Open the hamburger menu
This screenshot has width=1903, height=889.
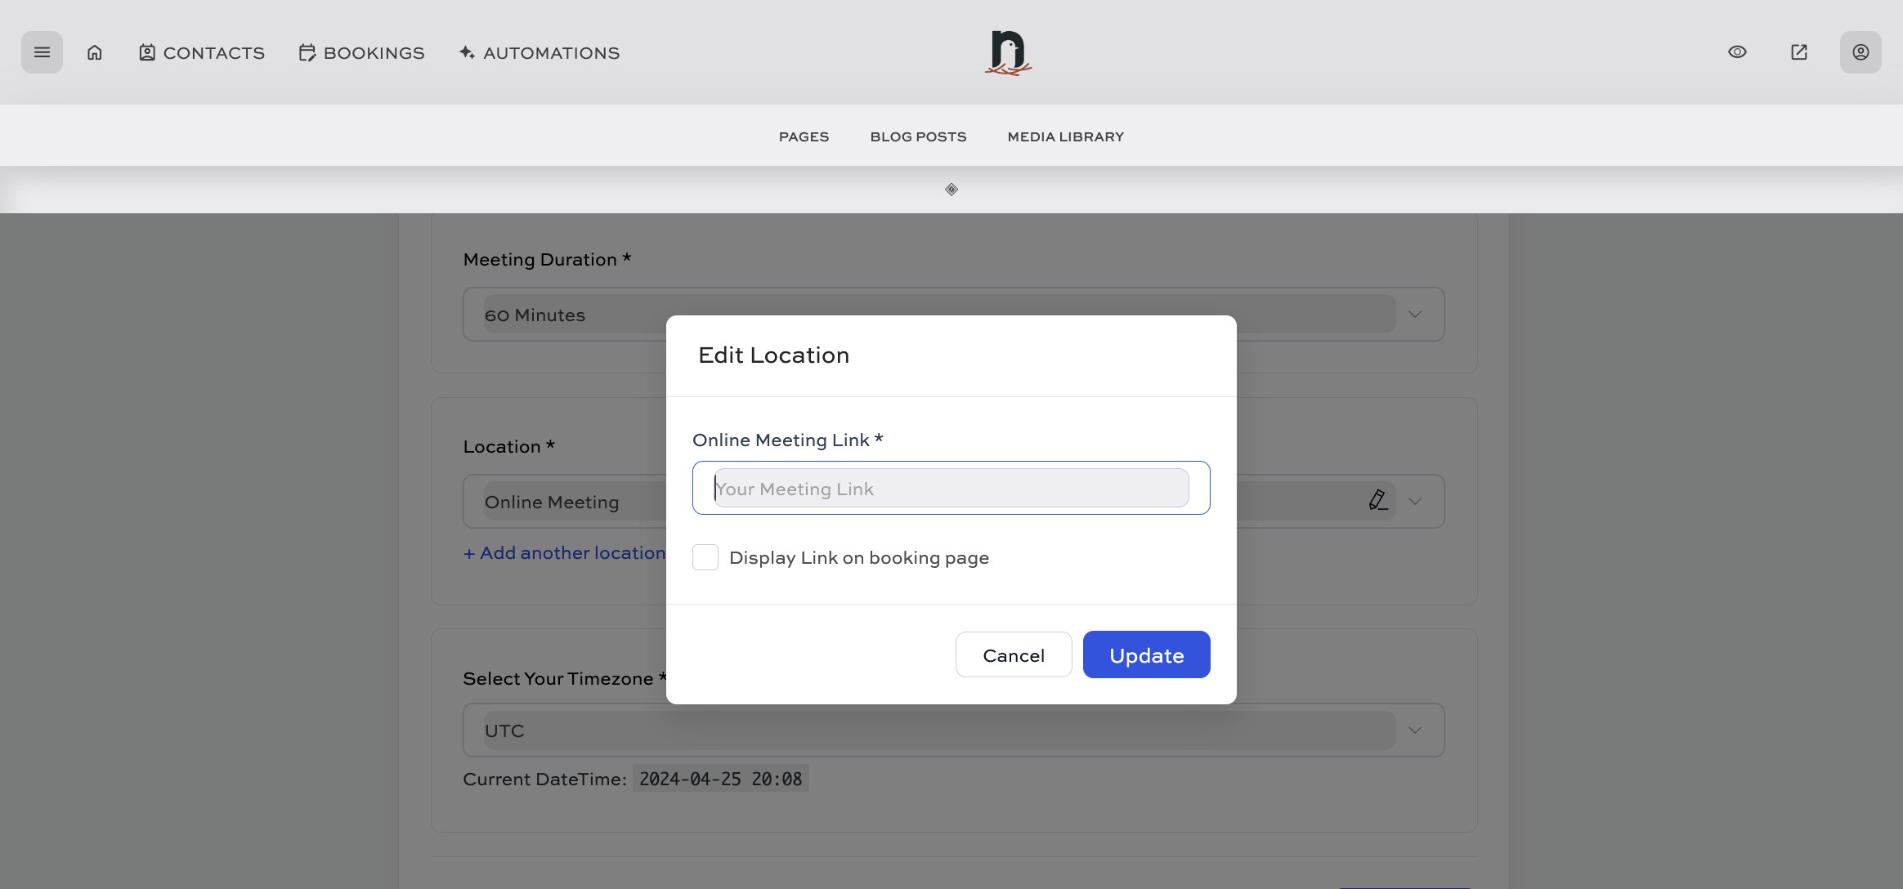42,51
